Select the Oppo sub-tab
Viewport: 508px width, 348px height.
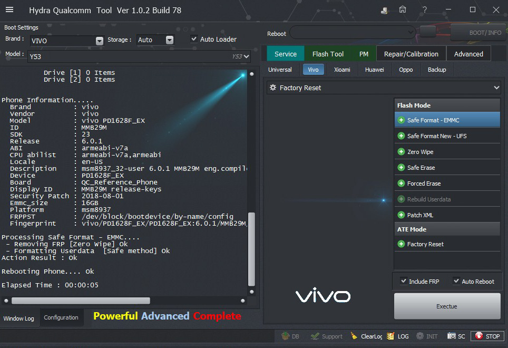406,70
